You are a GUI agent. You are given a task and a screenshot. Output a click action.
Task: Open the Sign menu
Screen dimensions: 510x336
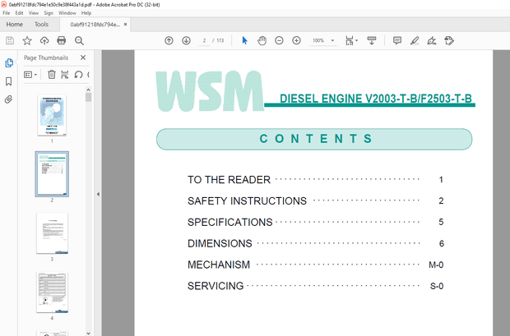49,13
